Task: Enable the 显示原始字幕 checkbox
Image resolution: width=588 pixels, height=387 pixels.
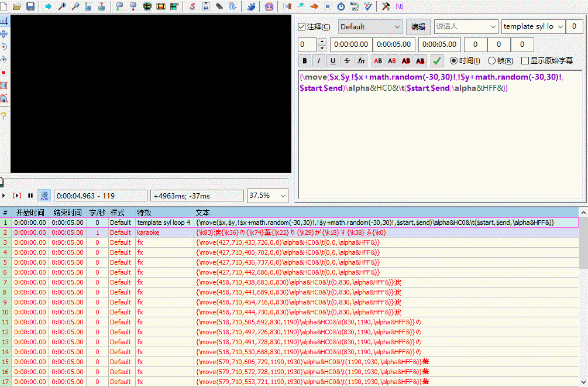Action: pos(525,61)
